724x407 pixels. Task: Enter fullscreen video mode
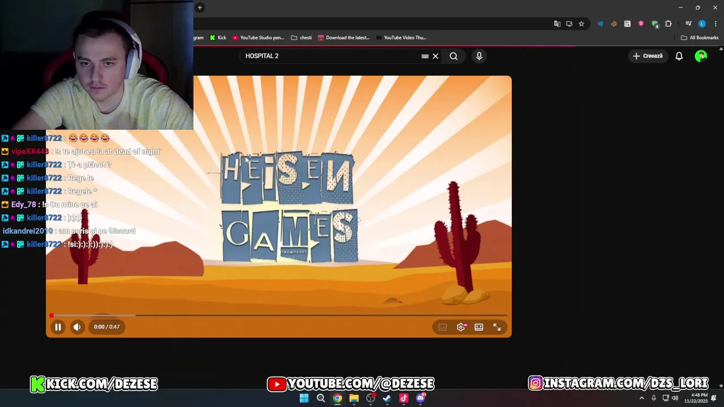(497, 327)
